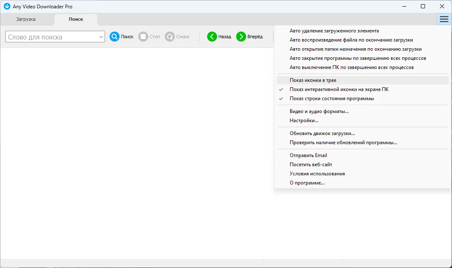
Task: Enable Авто удаление загруженного элемента
Action: click(x=363, y=31)
